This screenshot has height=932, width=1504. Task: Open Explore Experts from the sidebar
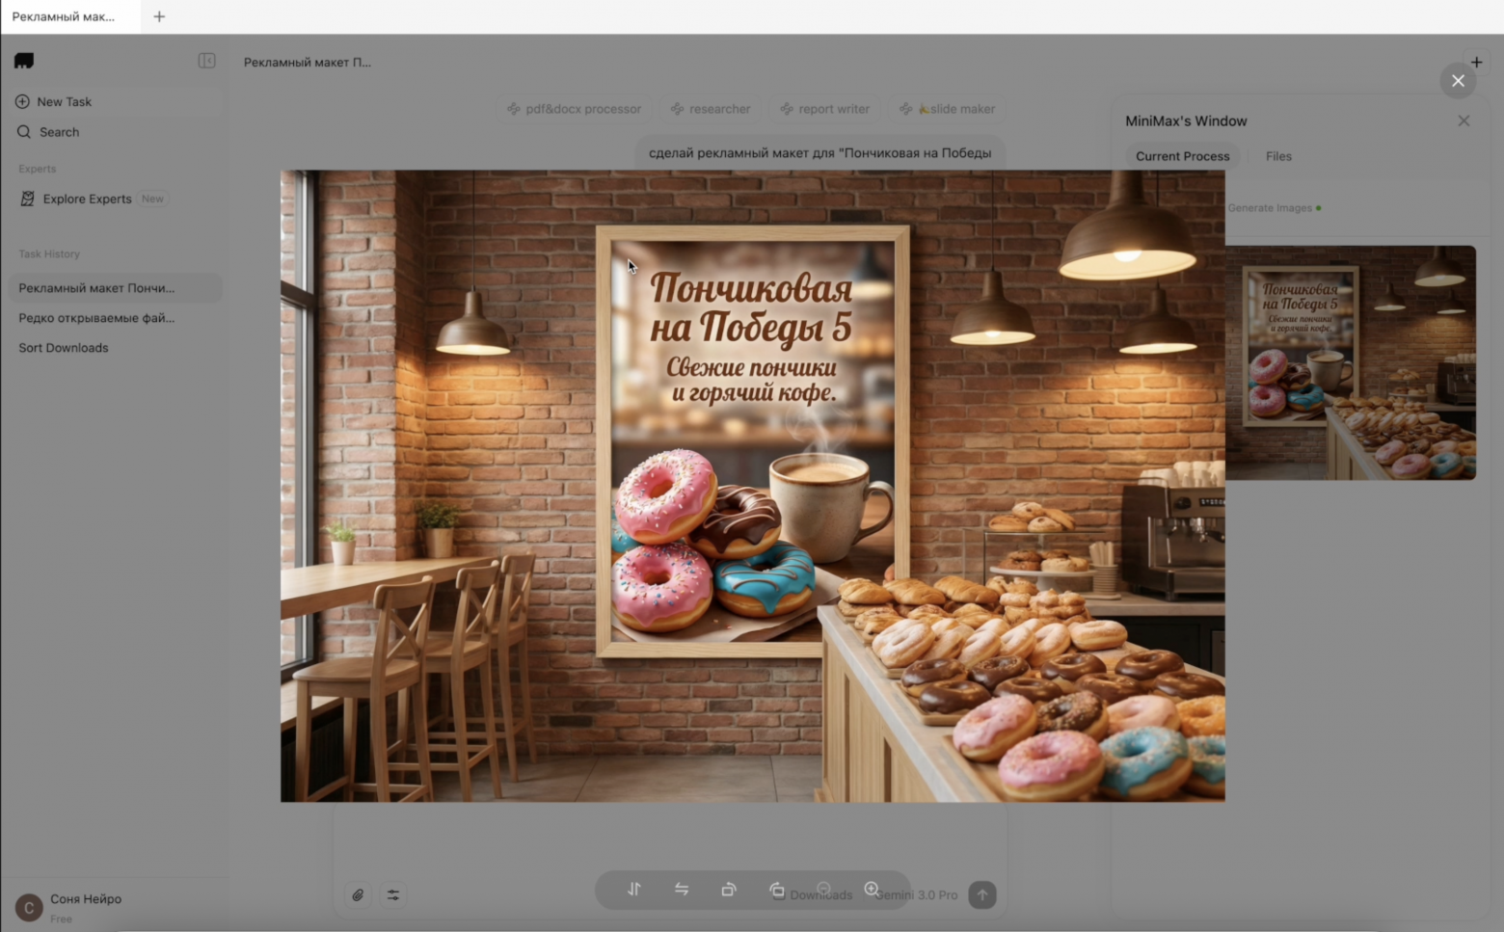coord(87,199)
